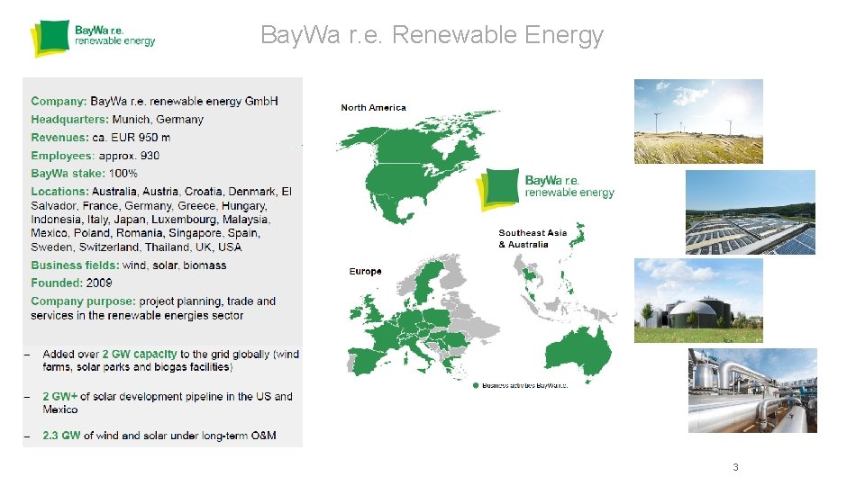This screenshot has height=486, width=865.
Task: Click Japan on the Asia map
Action: (577, 238)
